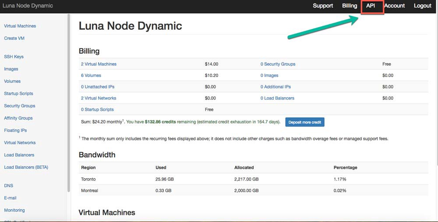438x222 pixels.
Task: Open the 2 Virtual Networks billing link
Action: coord(99,98)
